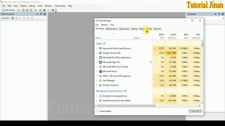225x126 pixels.
Task: Open the SSMS Tools menu
Action: coord(40,6)
